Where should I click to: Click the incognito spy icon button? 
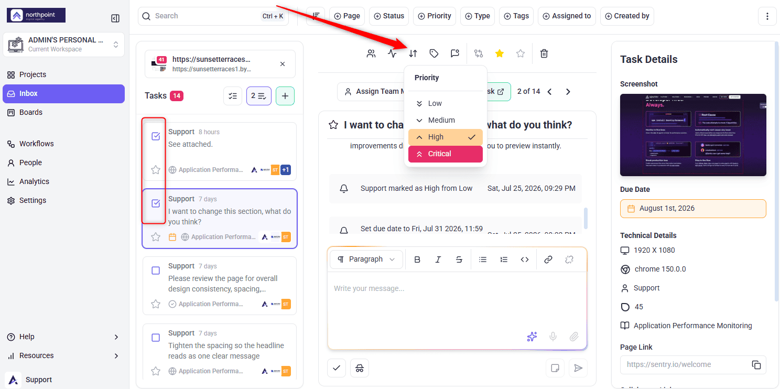[x=360, y=368]
